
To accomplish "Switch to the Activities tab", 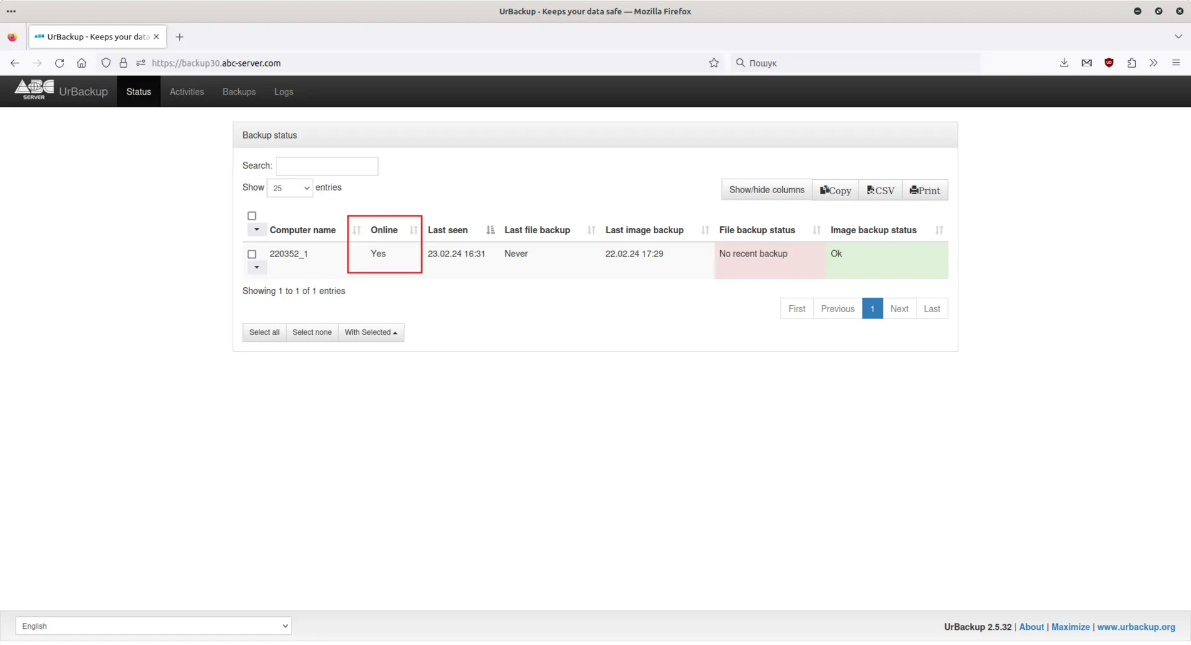I will 186,92.
